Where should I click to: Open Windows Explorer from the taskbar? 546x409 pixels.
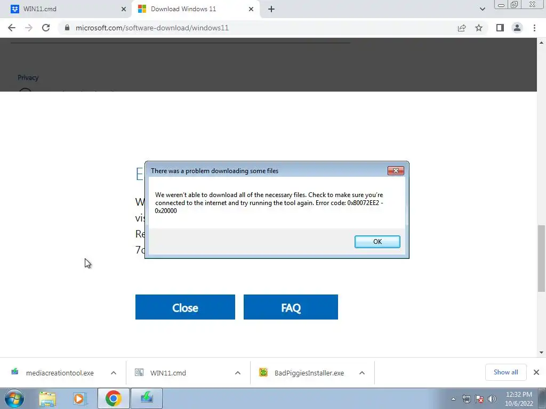[x=47, y=399]
